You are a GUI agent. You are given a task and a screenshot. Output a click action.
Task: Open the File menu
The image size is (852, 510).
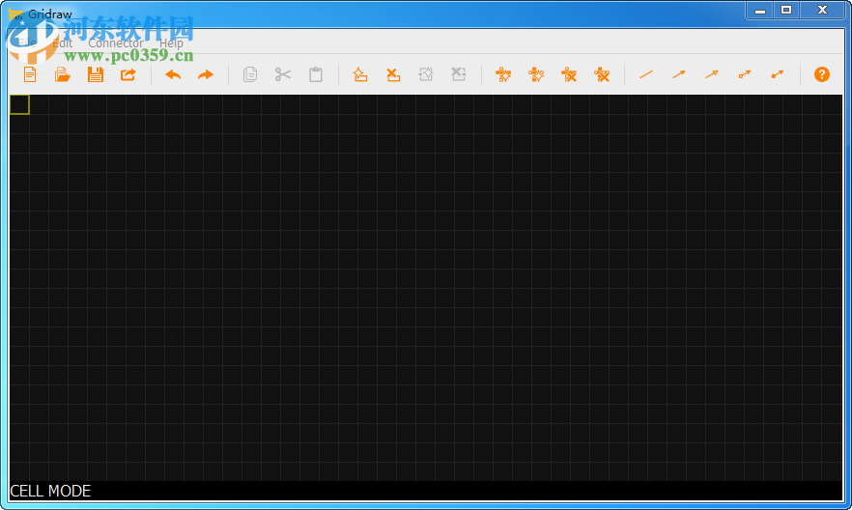coord(25,42)
